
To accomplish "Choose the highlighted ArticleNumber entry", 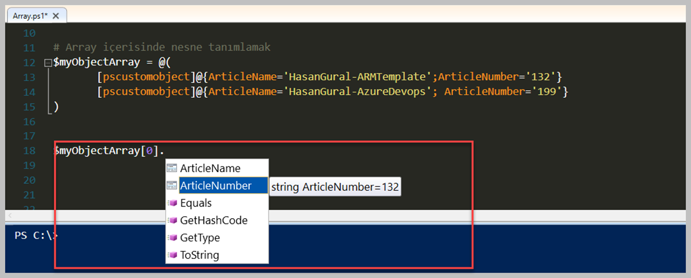I will click(216, 186).
